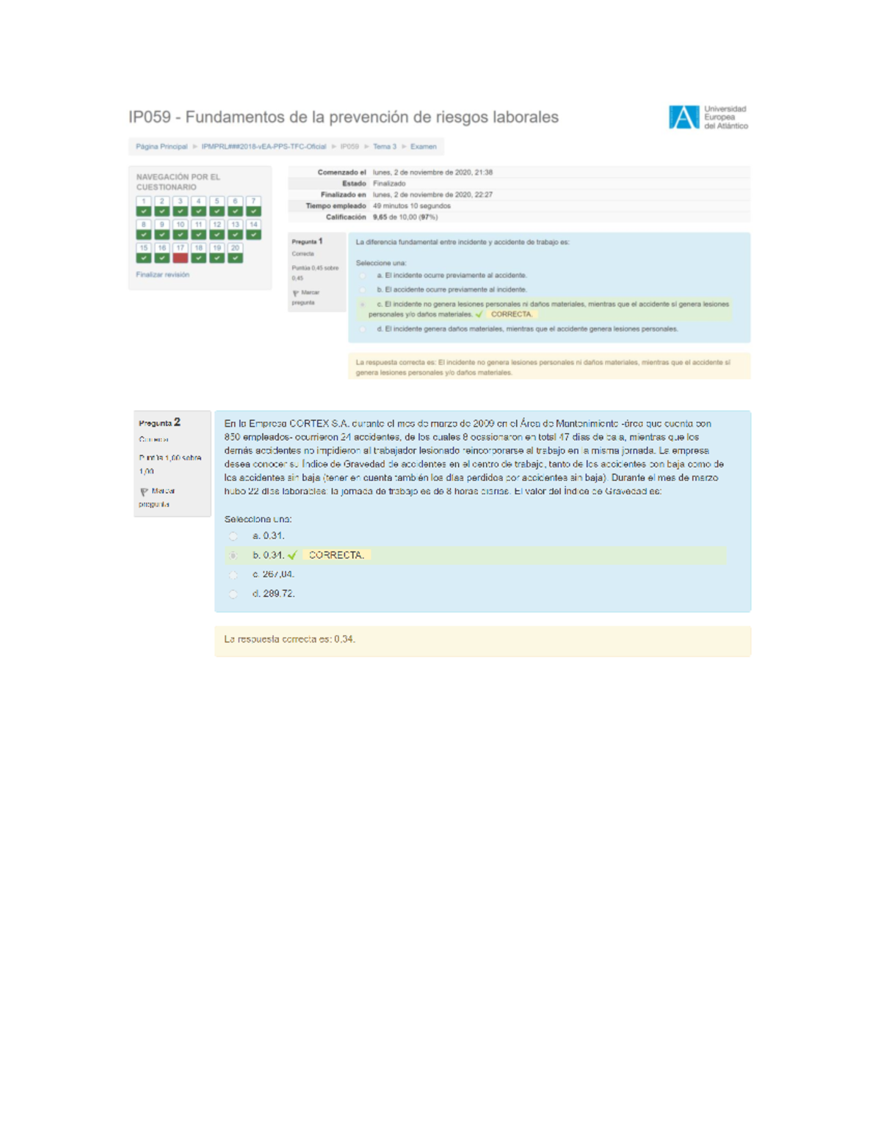Open question 20 from the navigation grid
881x1140 pixels.
(x=235, y=253)
